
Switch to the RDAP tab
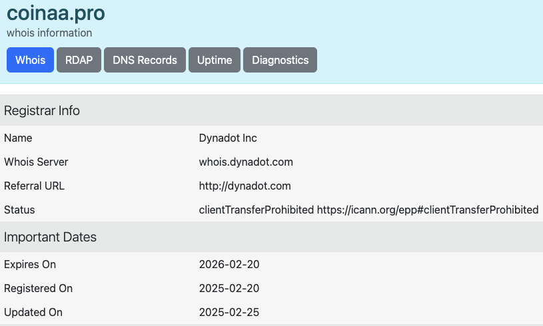(x=79, y=60)
